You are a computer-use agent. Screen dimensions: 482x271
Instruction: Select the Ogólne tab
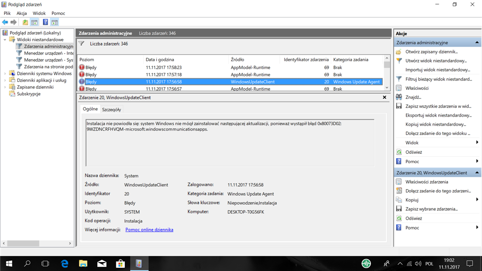pos(90,109)
